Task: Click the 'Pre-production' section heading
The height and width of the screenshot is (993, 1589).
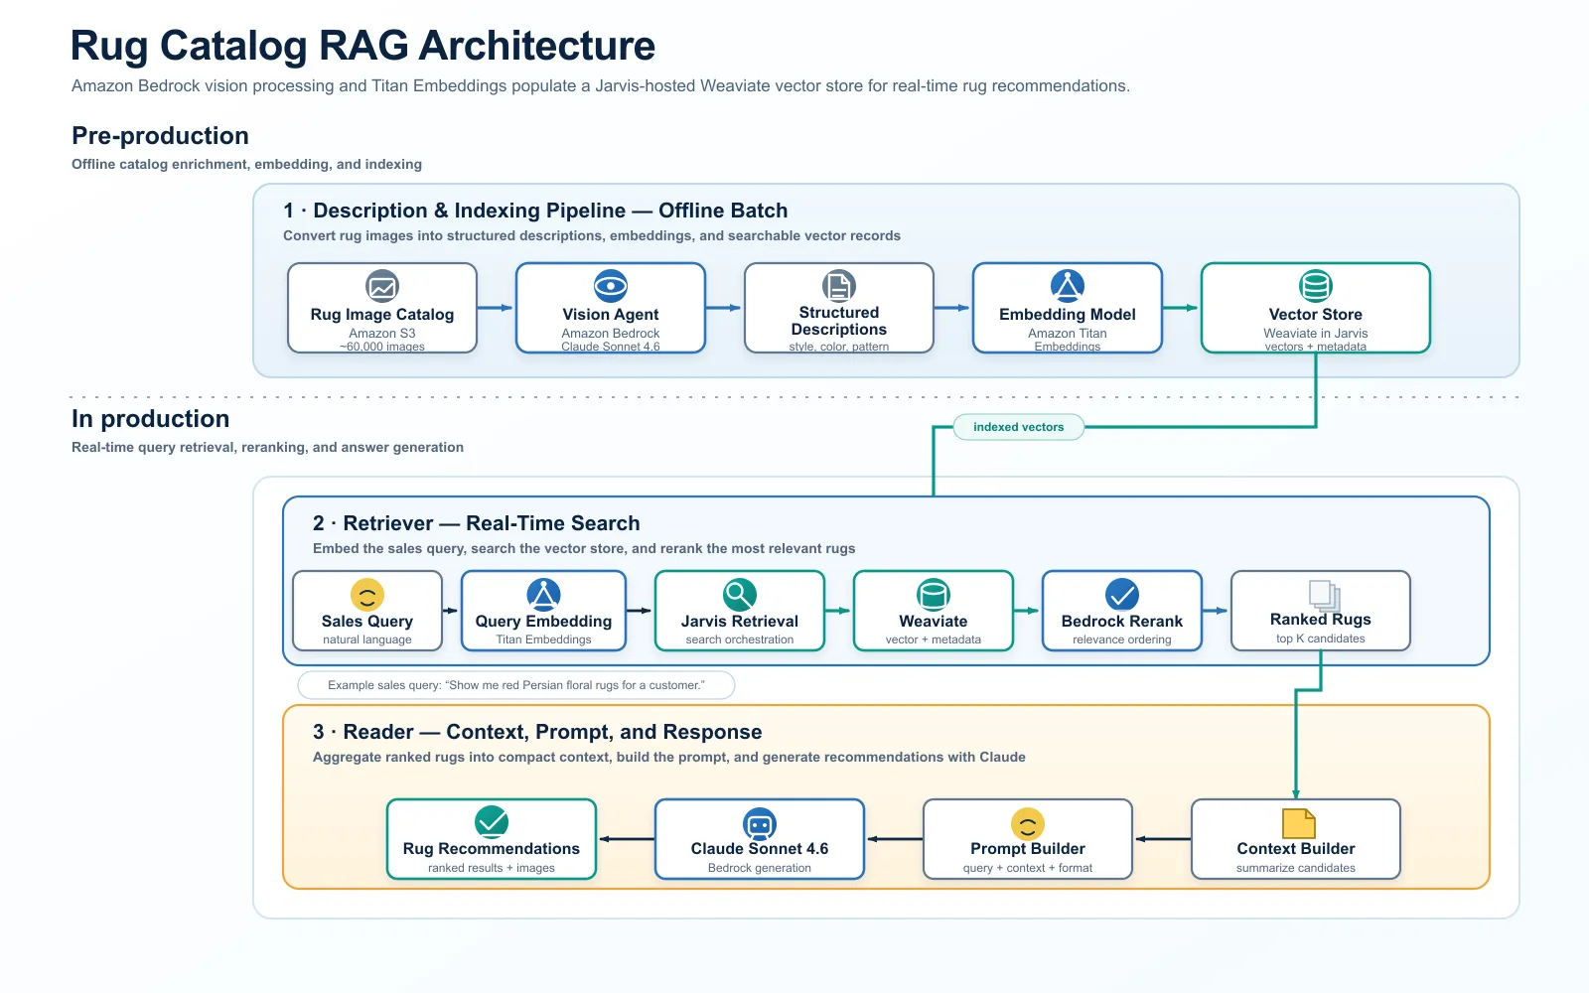Action: [160, 136]
